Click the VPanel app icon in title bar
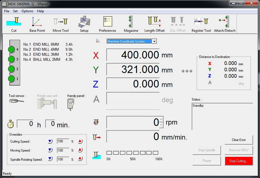The width and height of the screenshot is (260, 178). 4,4
